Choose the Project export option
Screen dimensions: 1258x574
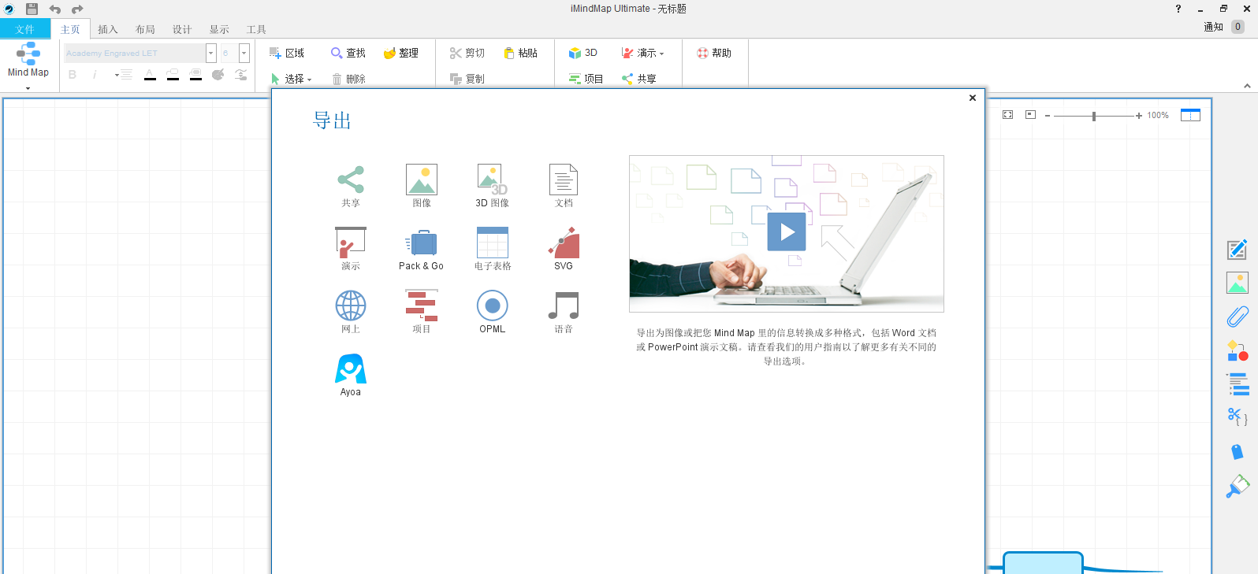[x=422, y=312]
